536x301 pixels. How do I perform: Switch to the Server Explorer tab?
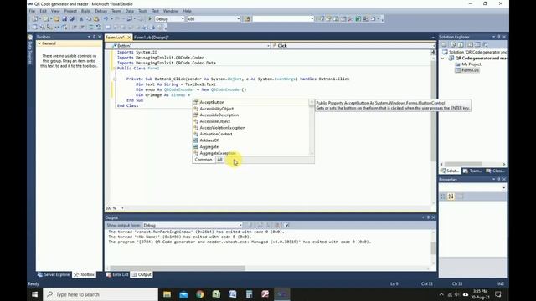tap(54, 275)
